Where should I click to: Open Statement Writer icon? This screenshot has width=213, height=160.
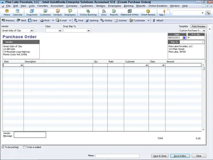point(129,12)
